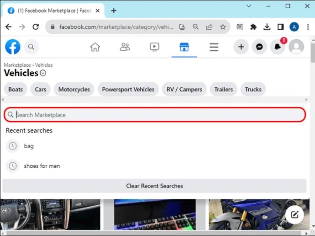The image size is (315, 236).
Task: Click the browser address bar URL
Action: coord(116,27)
